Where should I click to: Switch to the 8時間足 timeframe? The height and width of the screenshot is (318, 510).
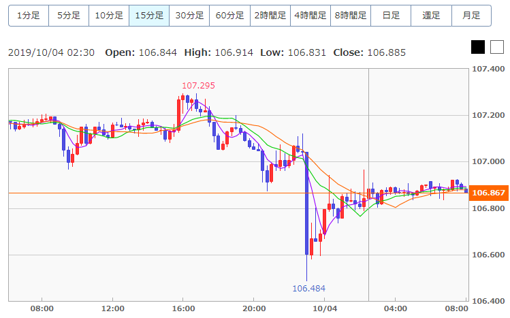tap(351, 15)
